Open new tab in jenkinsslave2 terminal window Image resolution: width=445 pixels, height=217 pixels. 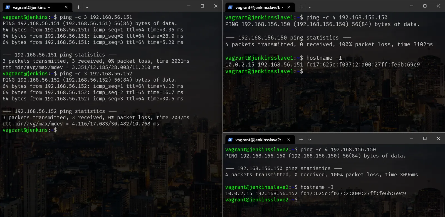coord(301,140)
